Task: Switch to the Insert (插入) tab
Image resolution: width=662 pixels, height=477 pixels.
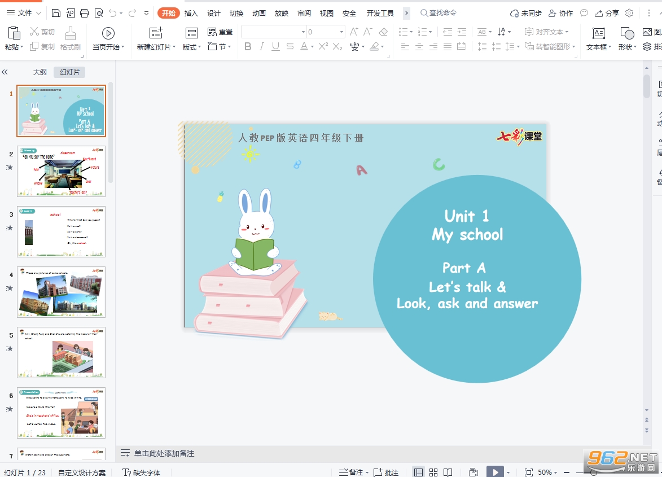Action: point(191,13)
